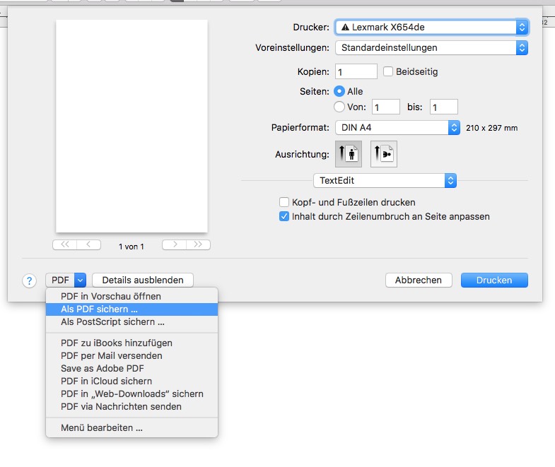Toggle the PDF dropdown arrow

point(81,280)
